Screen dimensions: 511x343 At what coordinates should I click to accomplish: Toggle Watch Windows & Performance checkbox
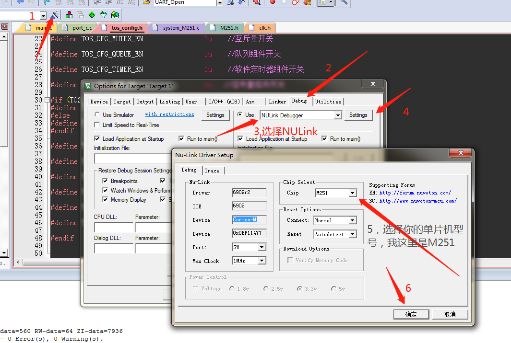105,190
